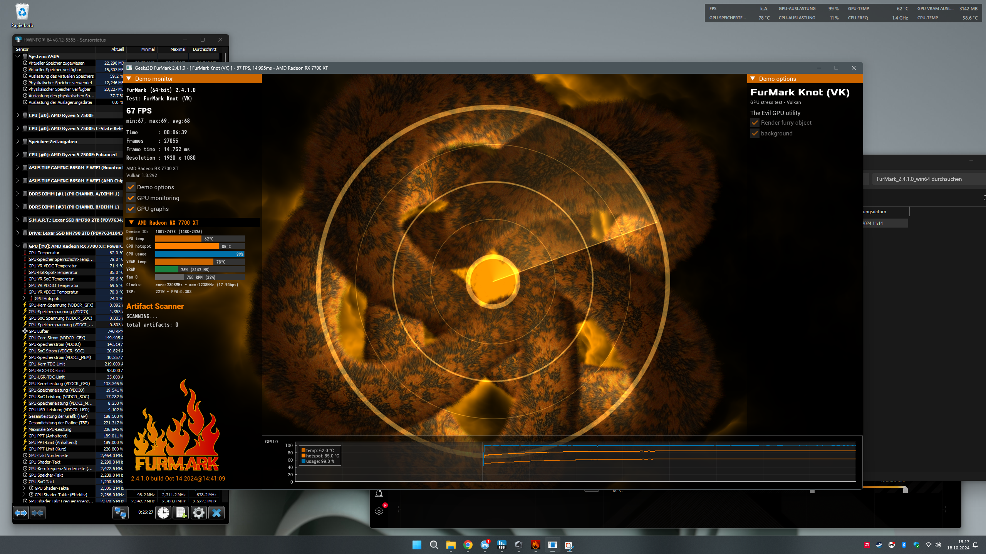Collapse the System: ASUS sensor group
The width and height of the screenshot is (986, 554).
coord(18,56)
